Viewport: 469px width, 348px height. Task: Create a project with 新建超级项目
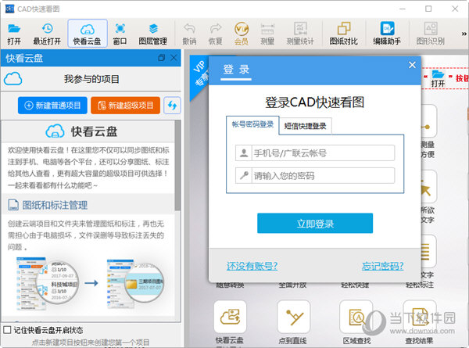(x=125, y=106)
